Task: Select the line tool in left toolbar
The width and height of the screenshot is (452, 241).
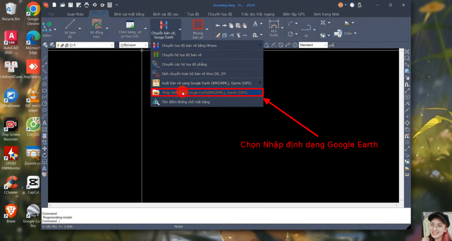Action: click(45, 59)
